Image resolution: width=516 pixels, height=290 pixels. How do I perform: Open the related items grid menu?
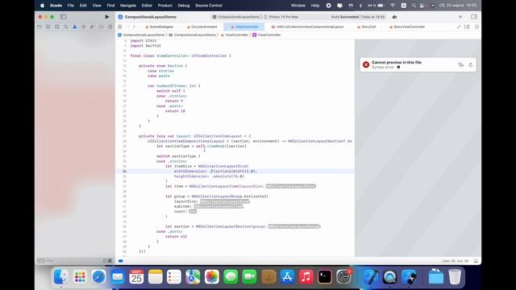click(x=120, y=27)
